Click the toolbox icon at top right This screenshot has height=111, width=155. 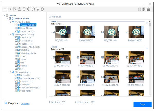(x=148, y=9)
